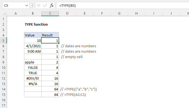Select column B header
Screen dimensions: 189x108
point(33,13)
